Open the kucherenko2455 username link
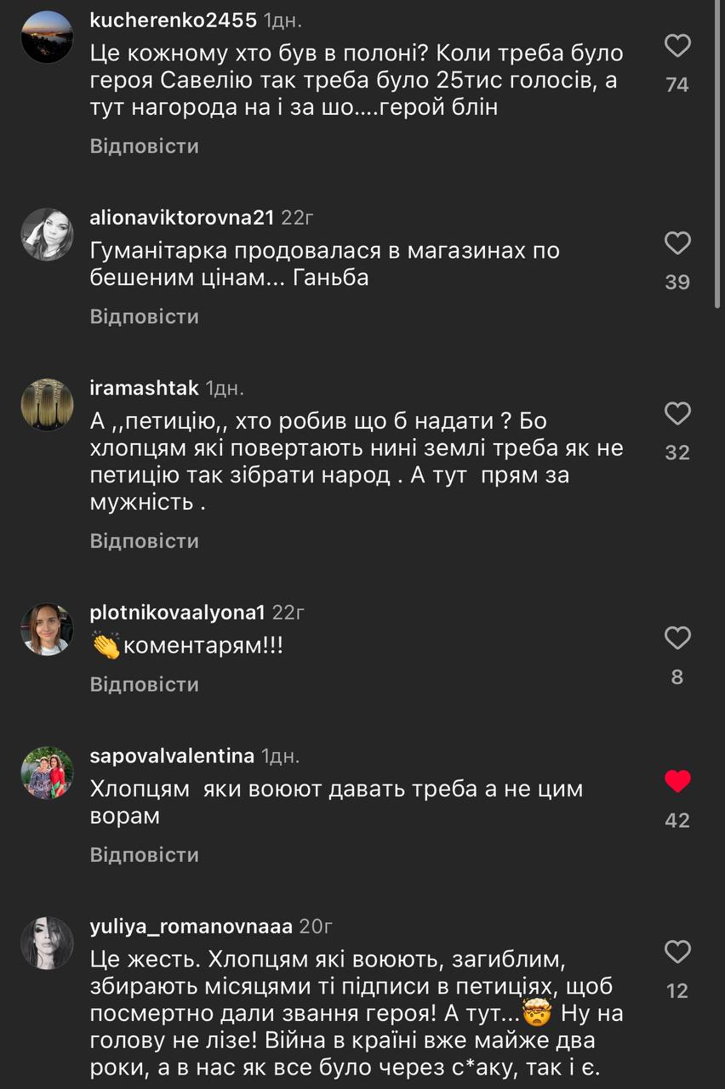The image size is (725, 1089). point(173,20)
